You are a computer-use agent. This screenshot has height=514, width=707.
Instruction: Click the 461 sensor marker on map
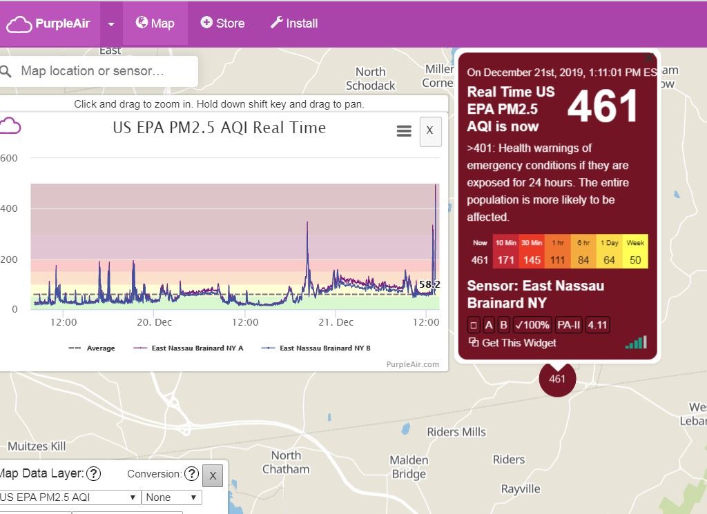coord(557,379)
